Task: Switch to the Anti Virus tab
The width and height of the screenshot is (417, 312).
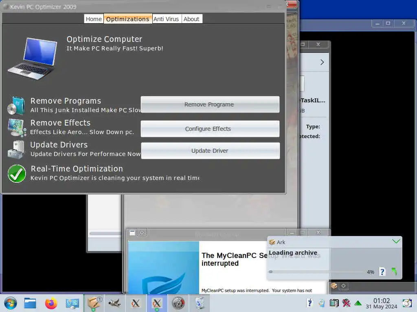Action: coord(166,19)
